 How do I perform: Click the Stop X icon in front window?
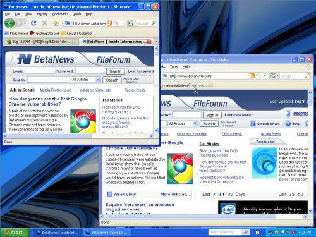tap(45, 23)
